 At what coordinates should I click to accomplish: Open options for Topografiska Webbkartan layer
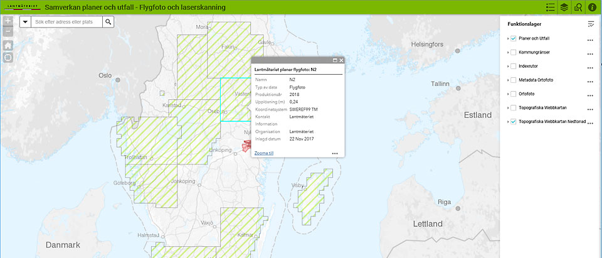coord(591,109)
